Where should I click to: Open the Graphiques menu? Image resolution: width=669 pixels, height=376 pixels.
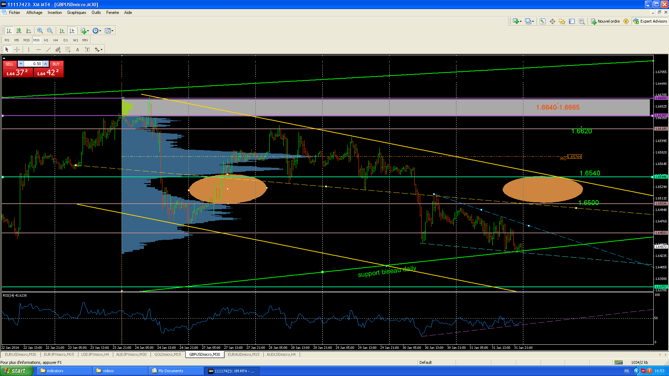pyautogui.click(x=76, y=13)
